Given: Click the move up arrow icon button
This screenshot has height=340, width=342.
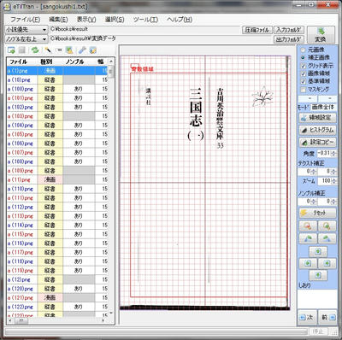Looking at the screenshot, I should point(318,251).
